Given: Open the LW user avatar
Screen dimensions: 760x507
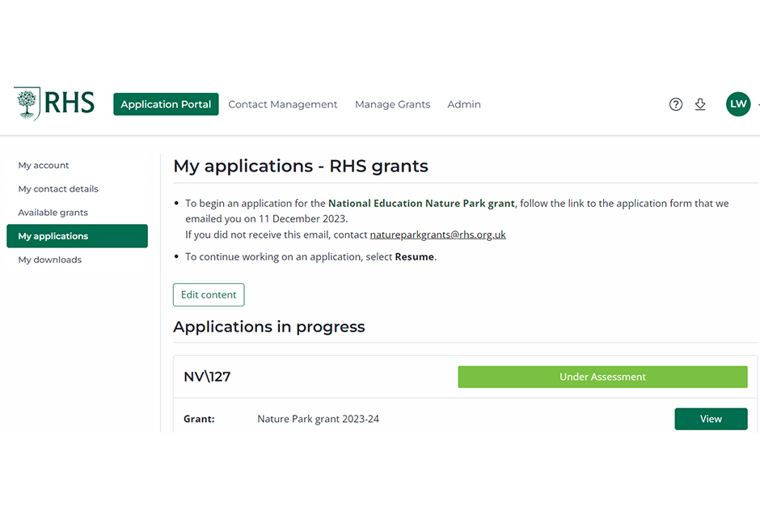Looking at the screenshot, I should click(737, 104).
